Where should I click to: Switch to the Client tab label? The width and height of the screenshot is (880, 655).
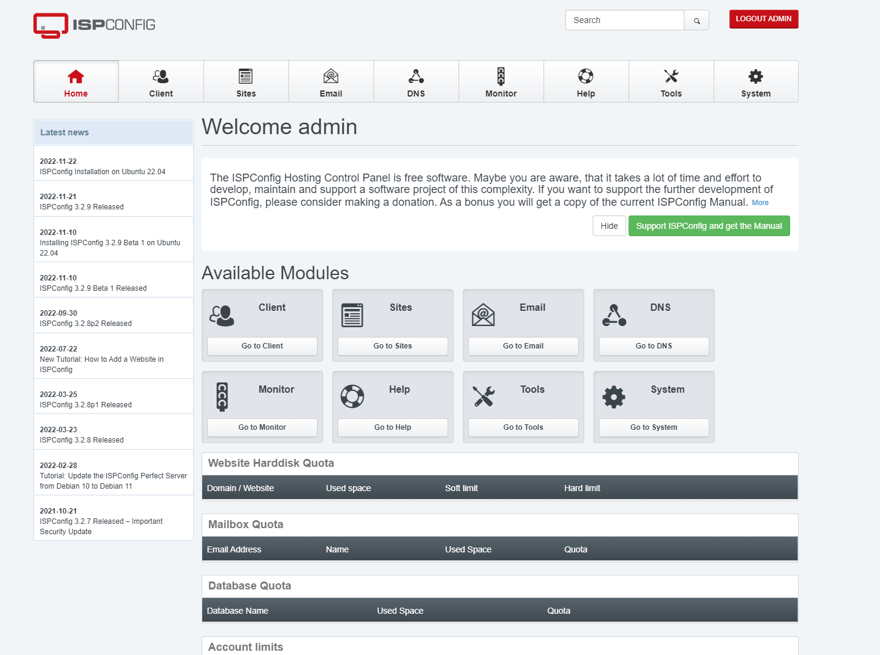[x=161, y=93]
